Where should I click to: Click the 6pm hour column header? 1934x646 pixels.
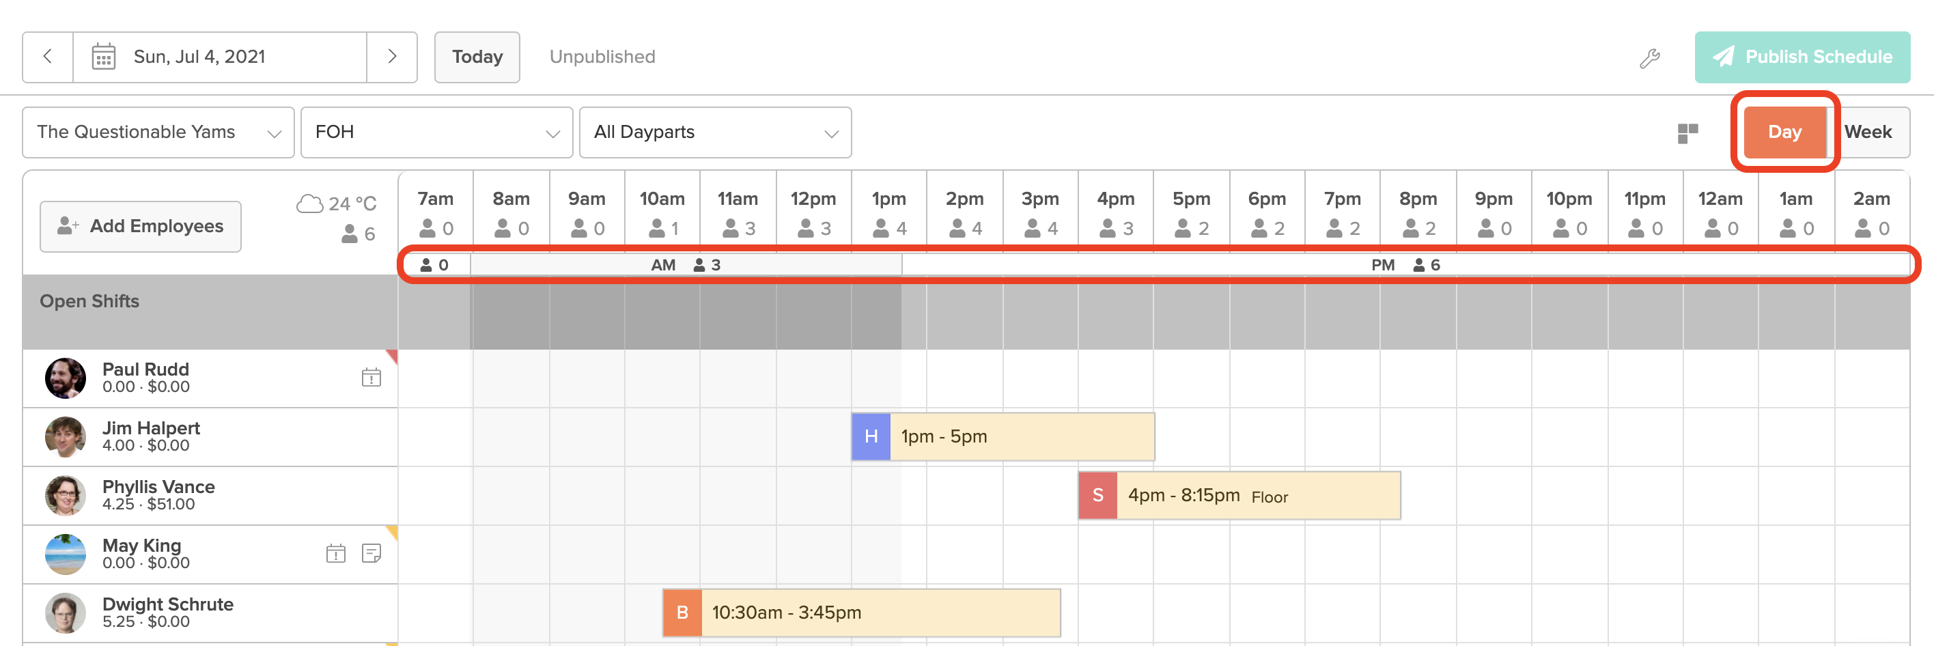click(x=1267, y=212)
